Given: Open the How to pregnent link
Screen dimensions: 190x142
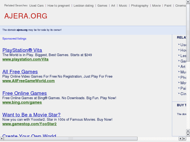Looking at the screenshot, I should coord(59,5).
